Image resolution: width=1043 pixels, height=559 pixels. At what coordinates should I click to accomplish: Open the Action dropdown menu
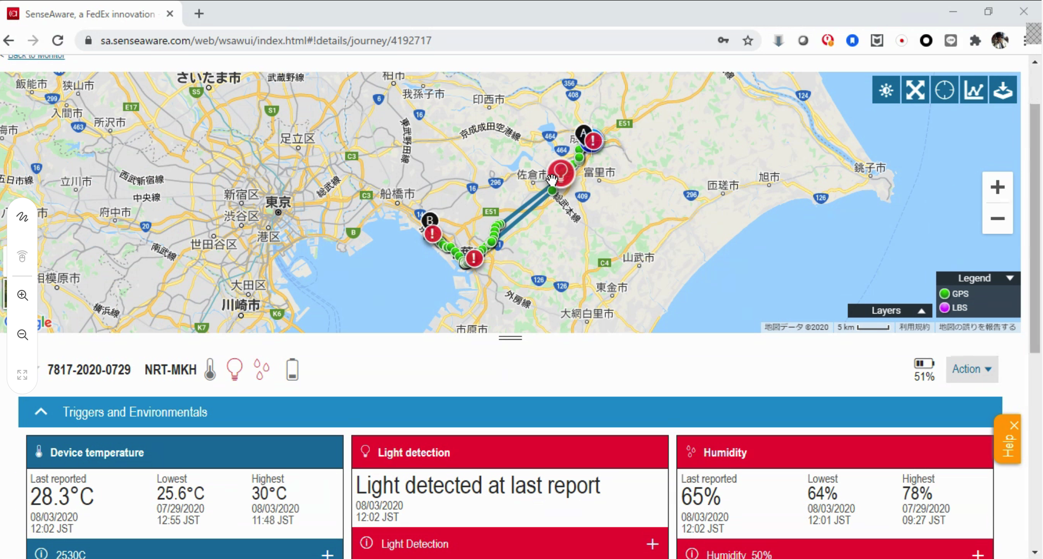click(971, 369)
